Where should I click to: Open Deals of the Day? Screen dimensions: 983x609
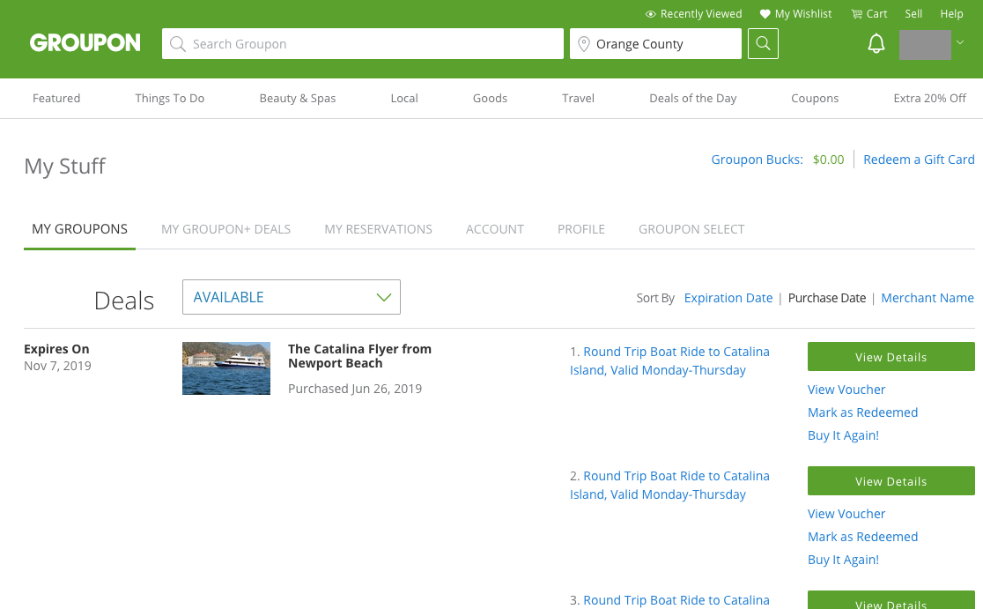[x=692, y=98]
